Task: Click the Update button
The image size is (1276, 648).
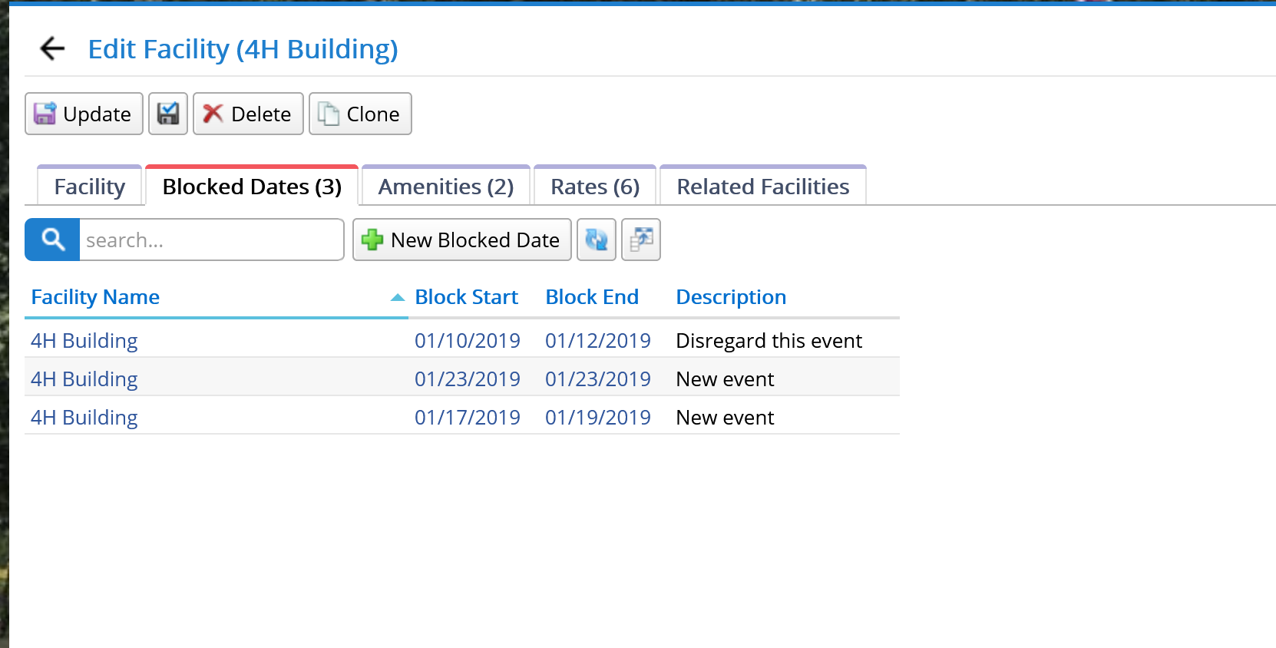Action: (83, 113)
